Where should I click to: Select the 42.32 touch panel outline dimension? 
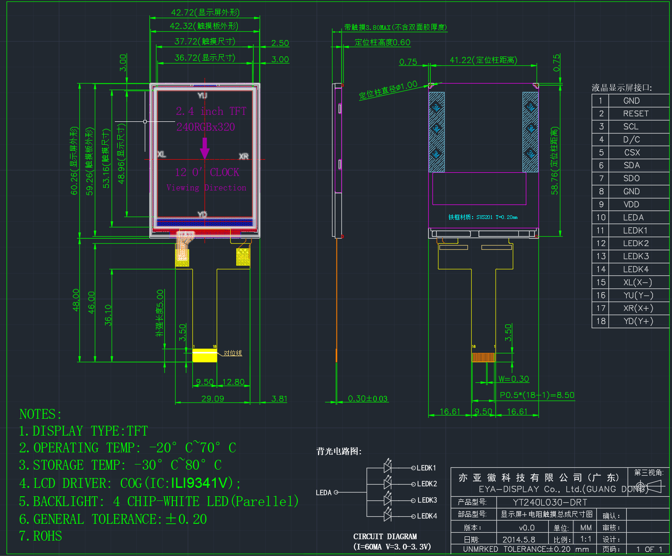pos(204,26)
